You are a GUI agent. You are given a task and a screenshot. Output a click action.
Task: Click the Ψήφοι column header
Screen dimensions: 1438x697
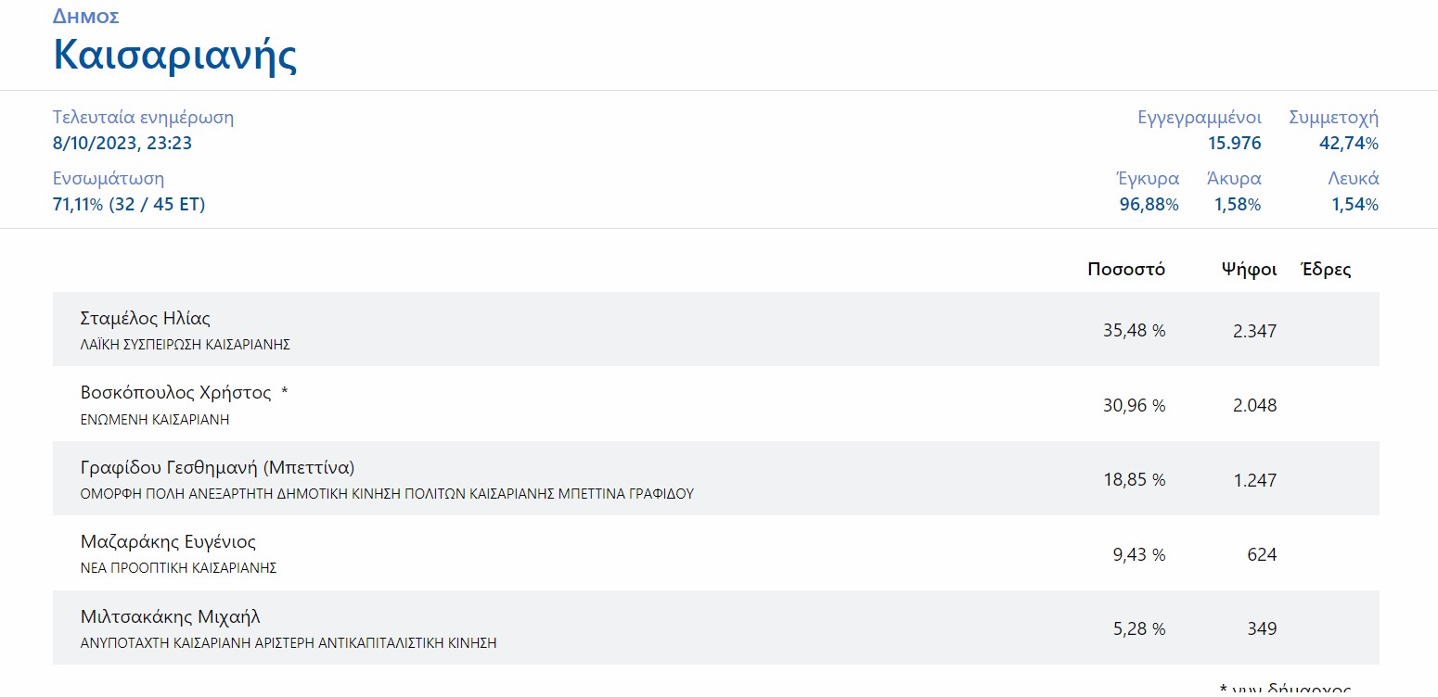pyautogui.click(x=1249, y=270)
